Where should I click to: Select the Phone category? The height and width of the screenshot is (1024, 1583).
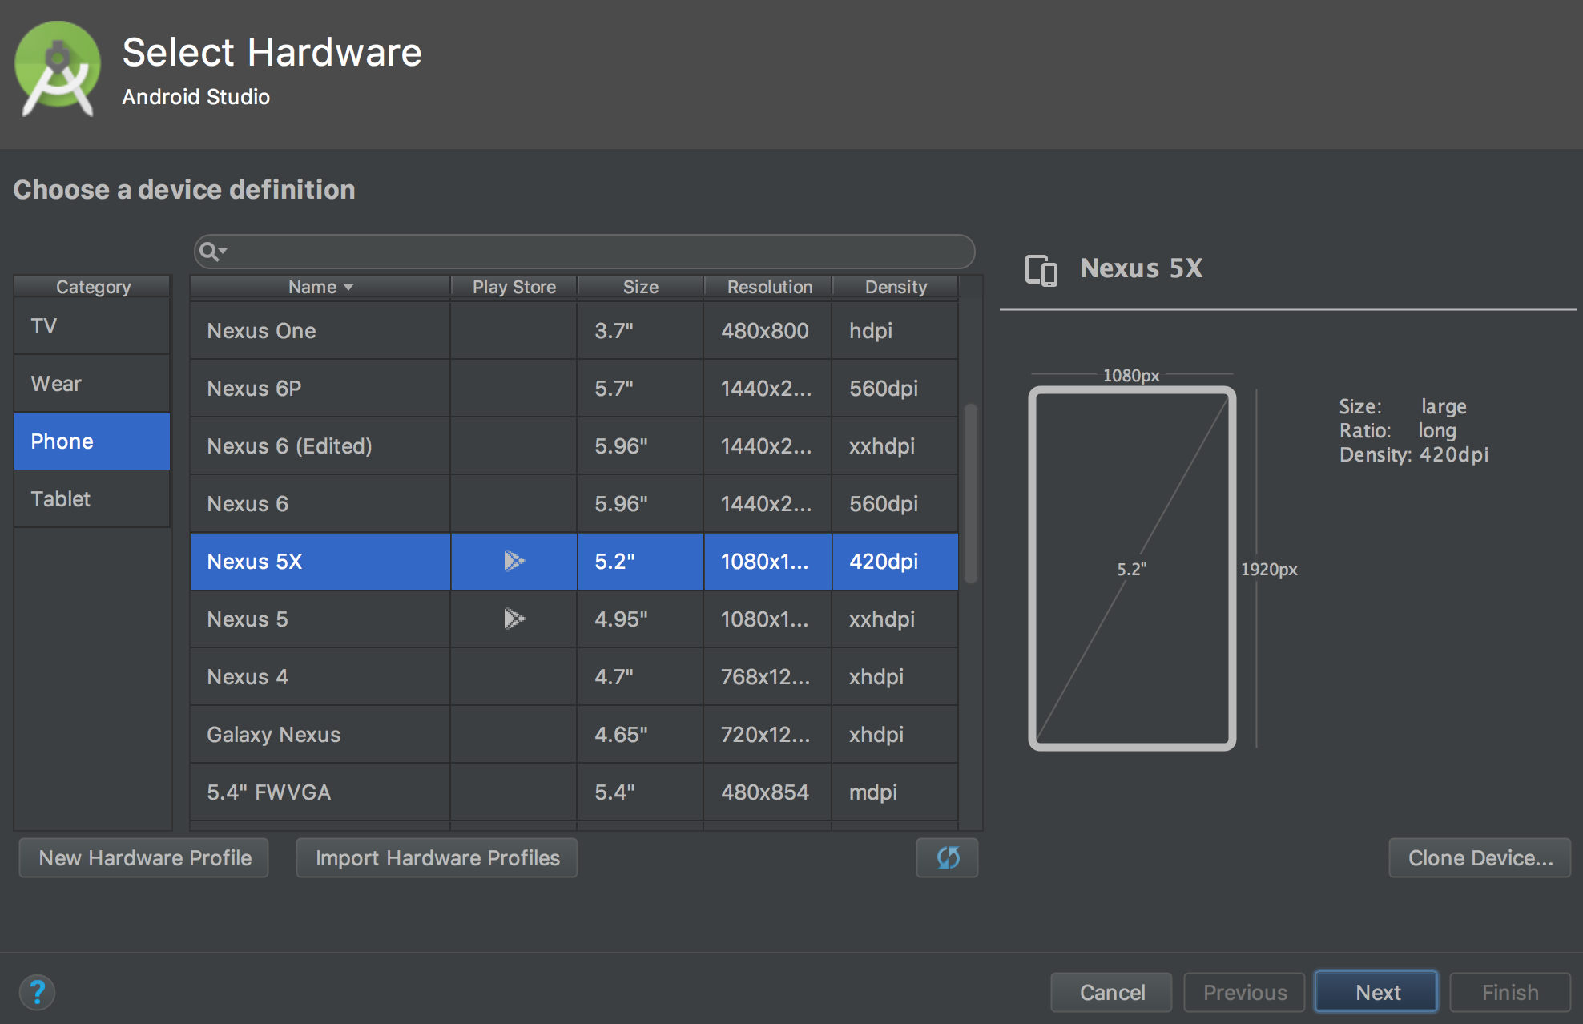[x=92, y=441]
